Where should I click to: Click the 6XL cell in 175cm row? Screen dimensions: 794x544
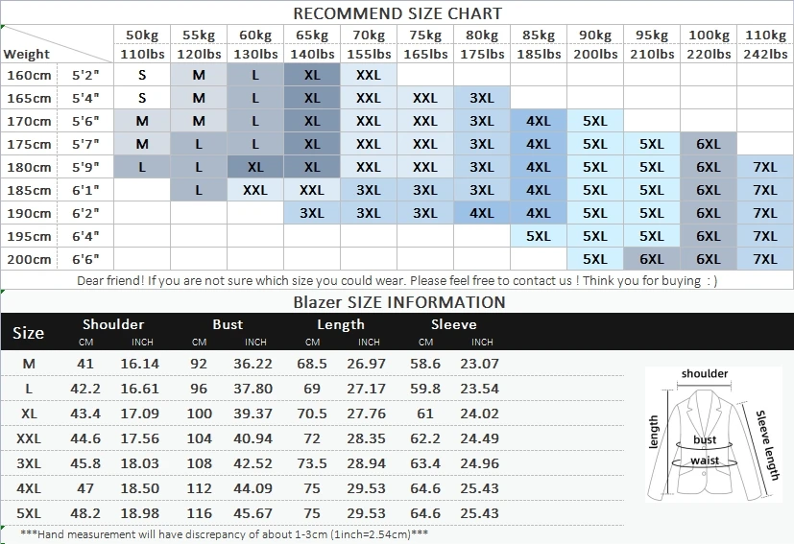pyautogui.click(x=709, y=144)
